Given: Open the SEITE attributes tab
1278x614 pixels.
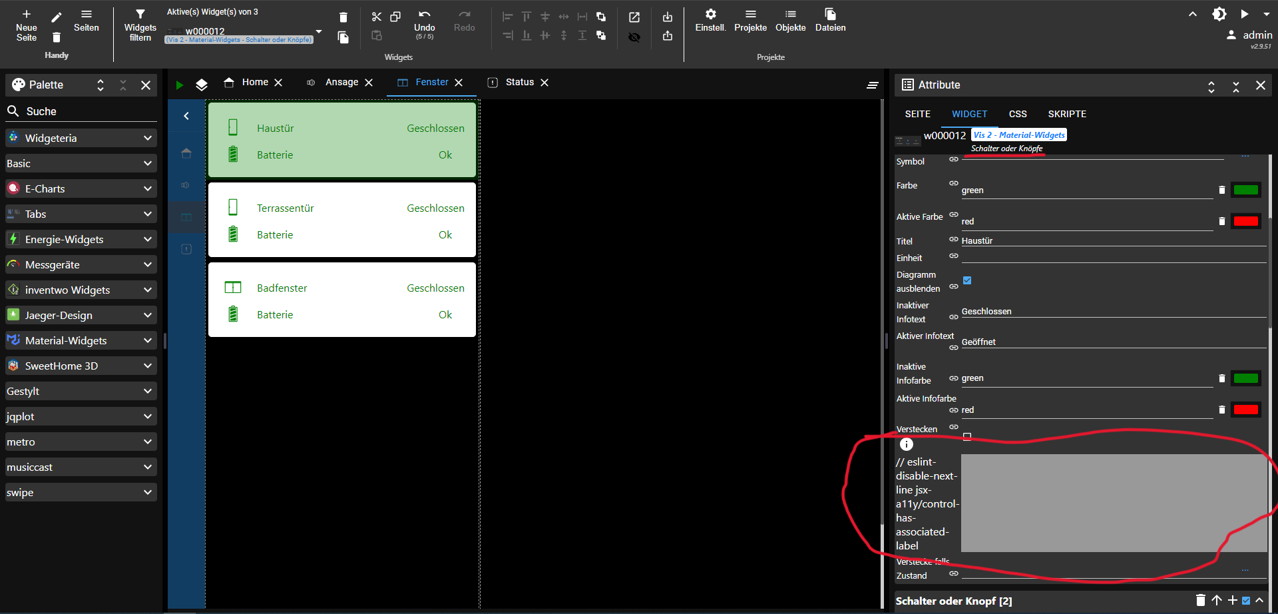Looking at the screenshot, I should coord(917,114).
